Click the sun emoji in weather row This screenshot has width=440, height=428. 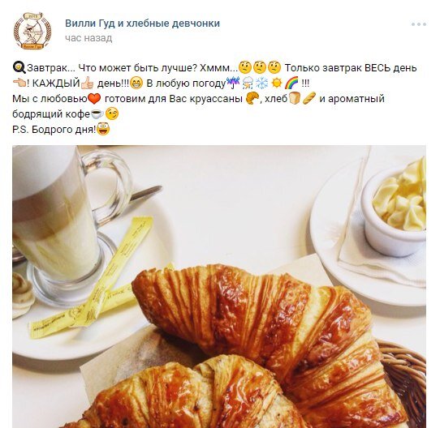277,83
